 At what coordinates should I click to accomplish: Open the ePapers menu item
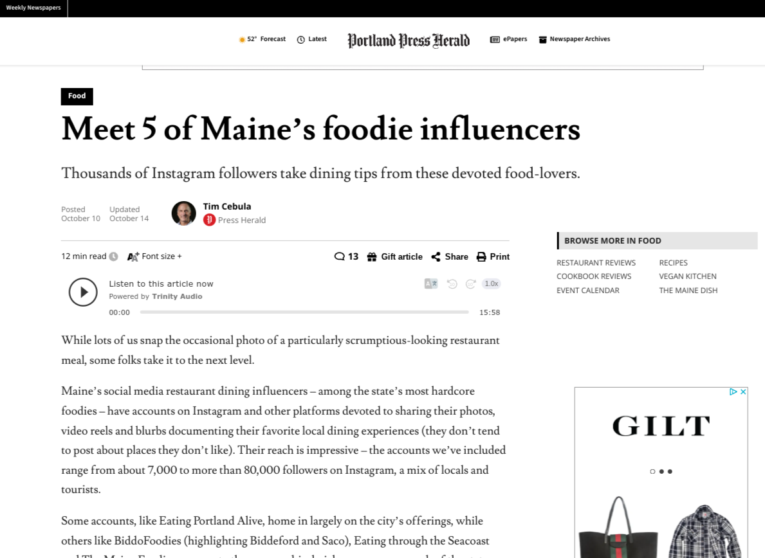508,39
